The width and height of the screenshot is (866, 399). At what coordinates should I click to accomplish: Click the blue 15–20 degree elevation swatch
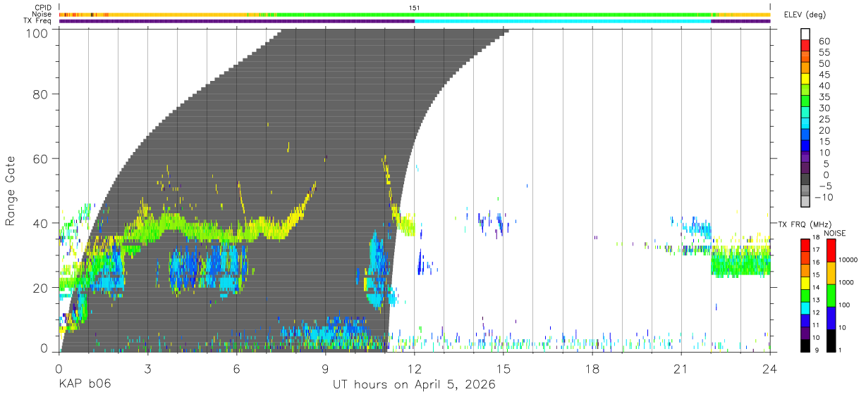click(x=805, y=136)
